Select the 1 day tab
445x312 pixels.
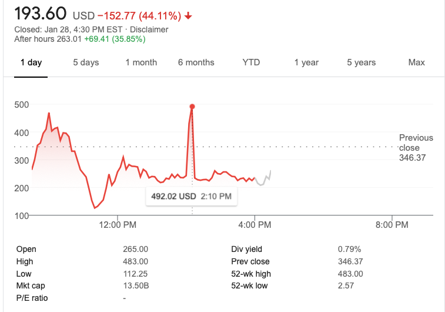[x=31, y=62]
